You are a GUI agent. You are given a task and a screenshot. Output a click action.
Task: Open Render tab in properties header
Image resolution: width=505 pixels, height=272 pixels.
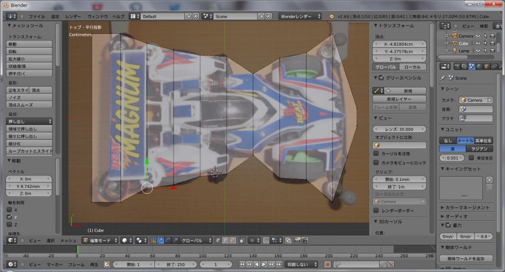[457, 66]
